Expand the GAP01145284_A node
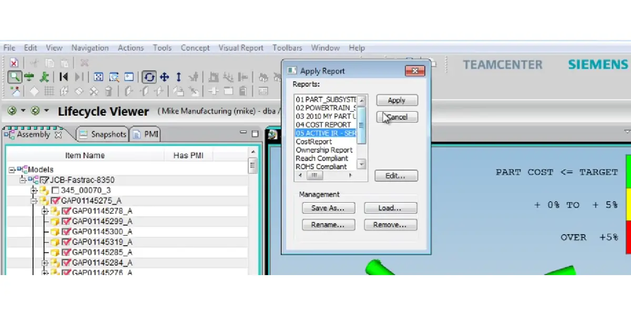This screenshot has height=315, width=631. pyautogui.click(x=45, y=262)
